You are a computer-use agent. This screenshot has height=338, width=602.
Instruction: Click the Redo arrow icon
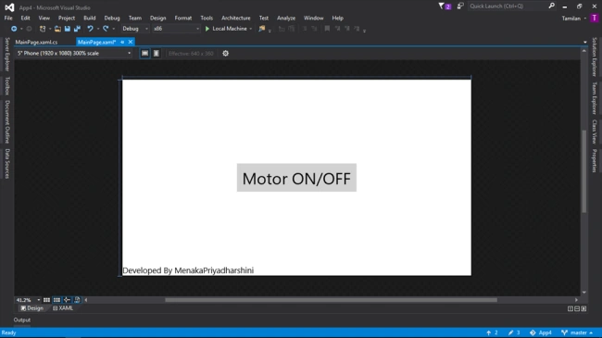click(106, 29)
